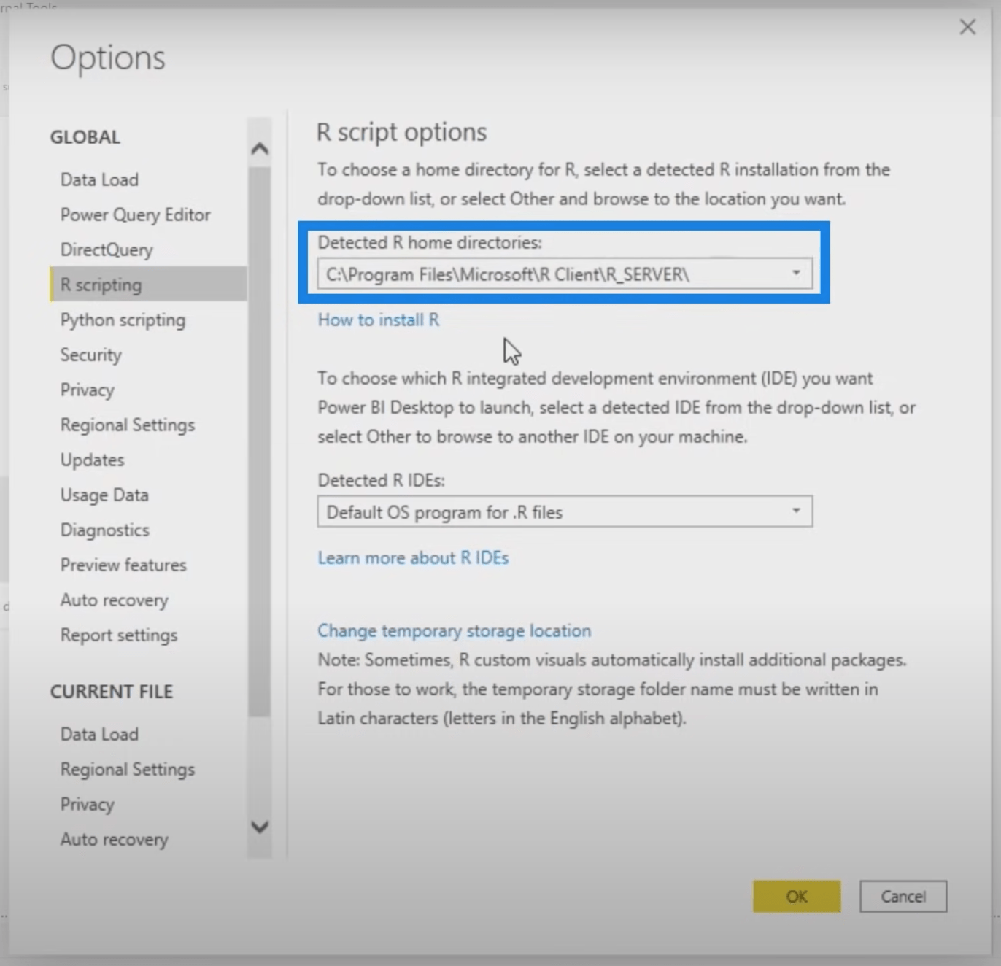The width and height of the screenshot is (1001, 966).
Task: Click the GLOBAL section header
Action: (x=85, y=137)
